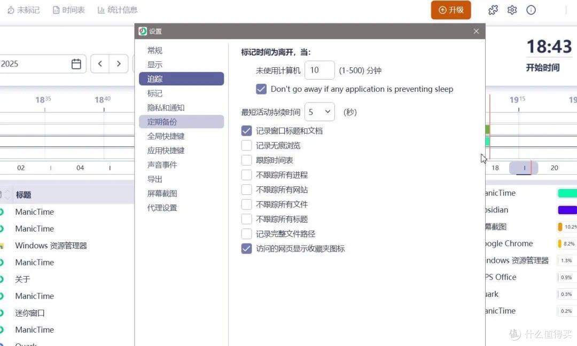Screen dimensions: 577x346
Task: Click the orange 升级 upgrade button
Action: [451, 10]
